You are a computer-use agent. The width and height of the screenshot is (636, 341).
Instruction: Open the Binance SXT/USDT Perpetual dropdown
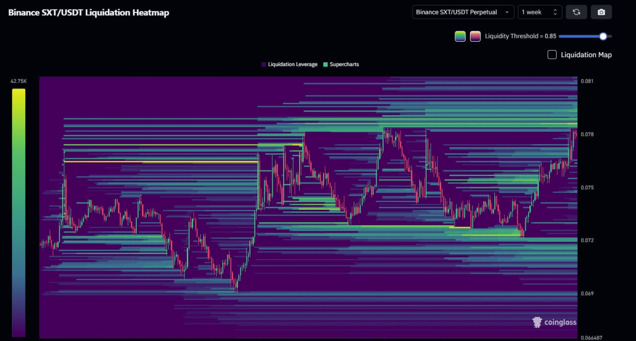tap(462, 12)
